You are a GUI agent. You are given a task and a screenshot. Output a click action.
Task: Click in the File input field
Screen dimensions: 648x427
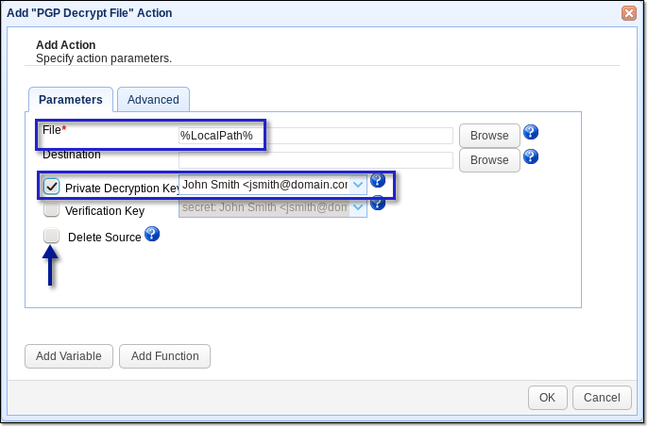[315, 136]
